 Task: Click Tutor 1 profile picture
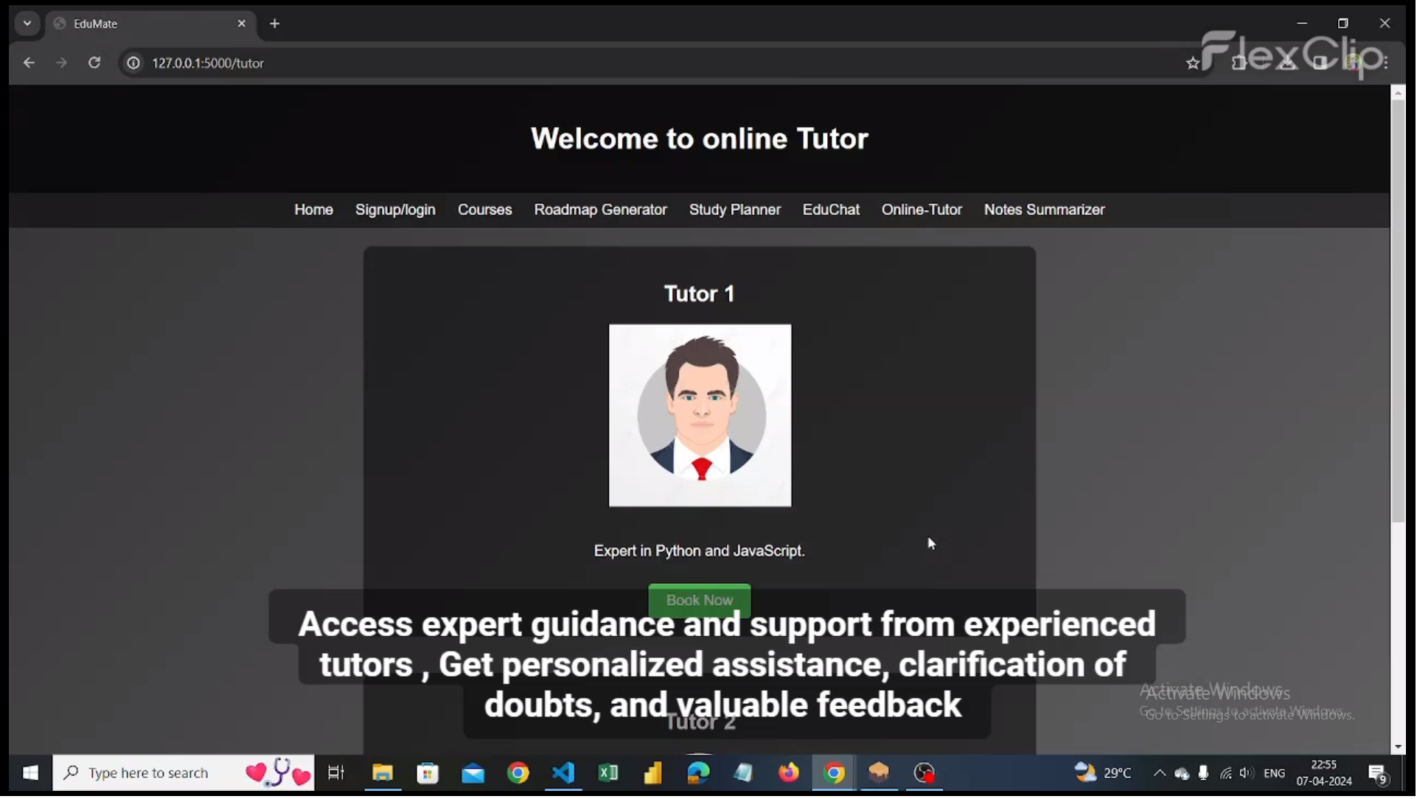[x=701, y=416]
